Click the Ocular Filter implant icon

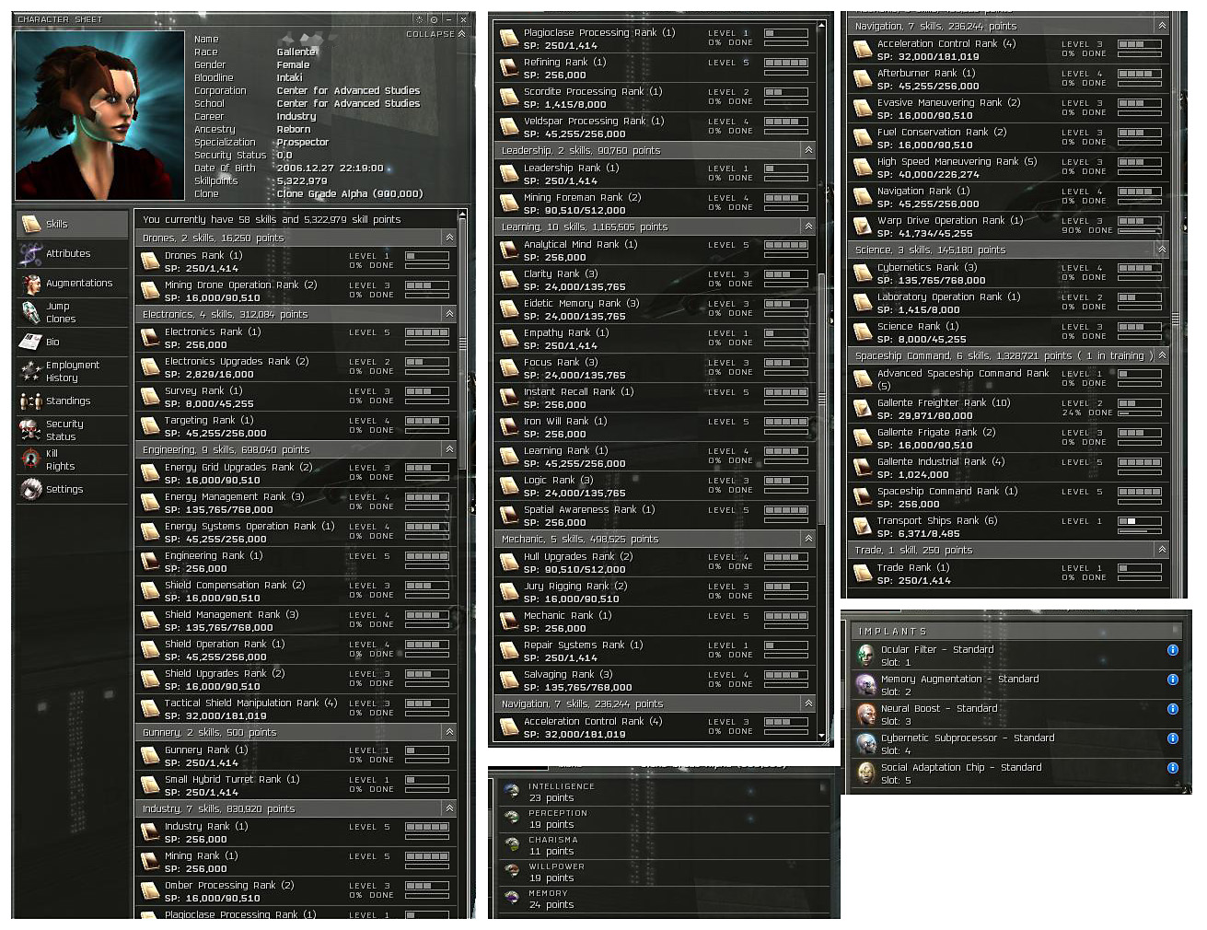[x=865, y=655]
